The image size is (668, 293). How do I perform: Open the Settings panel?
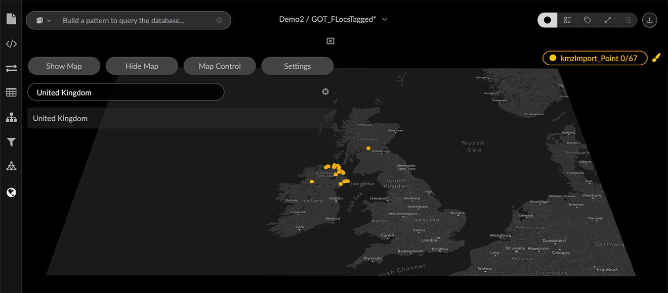[297, 66]
